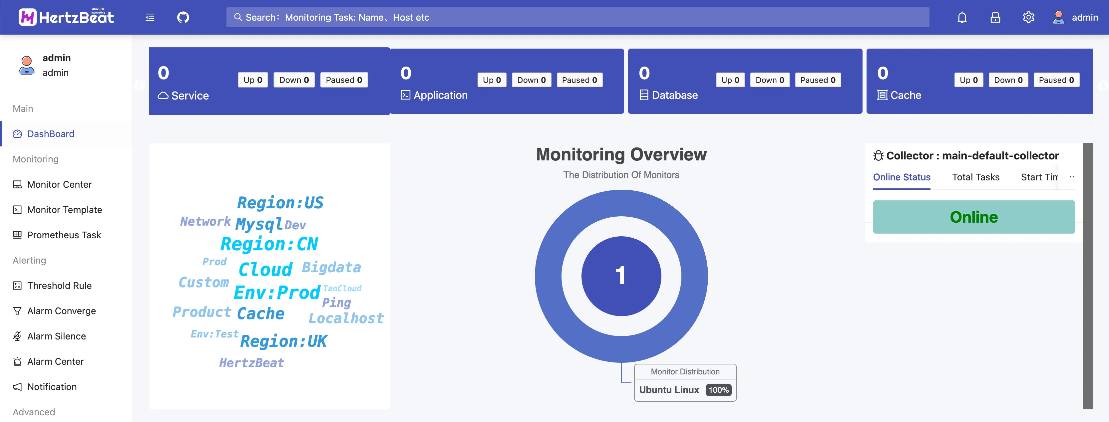Expand the collector tabs overflow menu
Viewport: 1109px width, 422px height.
point(1072,177)
